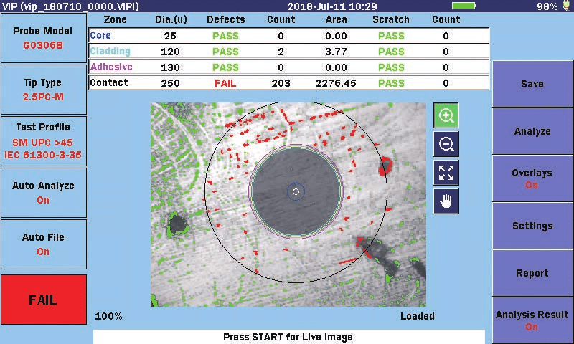574x344 pixels.
Task: Choose a different Test Profile
Action: (44, 141)
